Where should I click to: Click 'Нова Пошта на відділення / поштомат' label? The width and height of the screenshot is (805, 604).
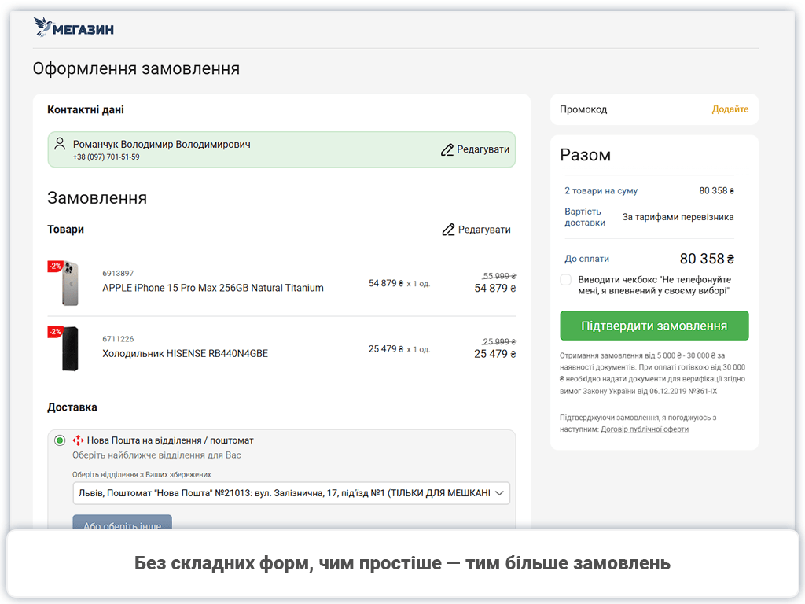tap(171, 440)
